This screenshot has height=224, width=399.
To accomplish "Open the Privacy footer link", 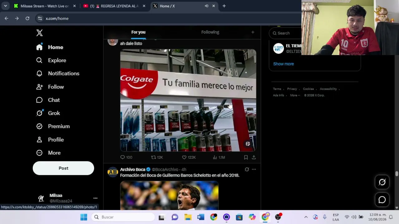I will coord(292,89).
